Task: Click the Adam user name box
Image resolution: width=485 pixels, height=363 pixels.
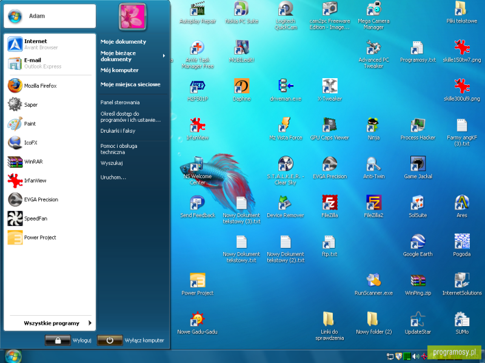Action: (50, 16)
